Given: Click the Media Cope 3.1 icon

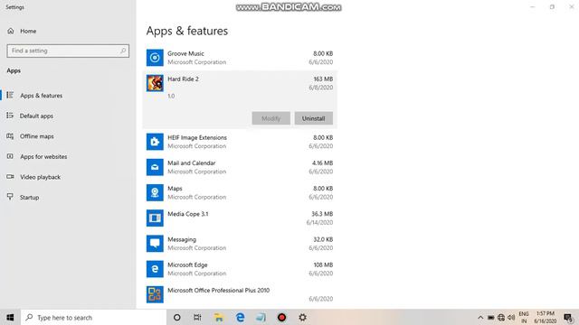Looking at the screenshot, I should click(155, 218).
